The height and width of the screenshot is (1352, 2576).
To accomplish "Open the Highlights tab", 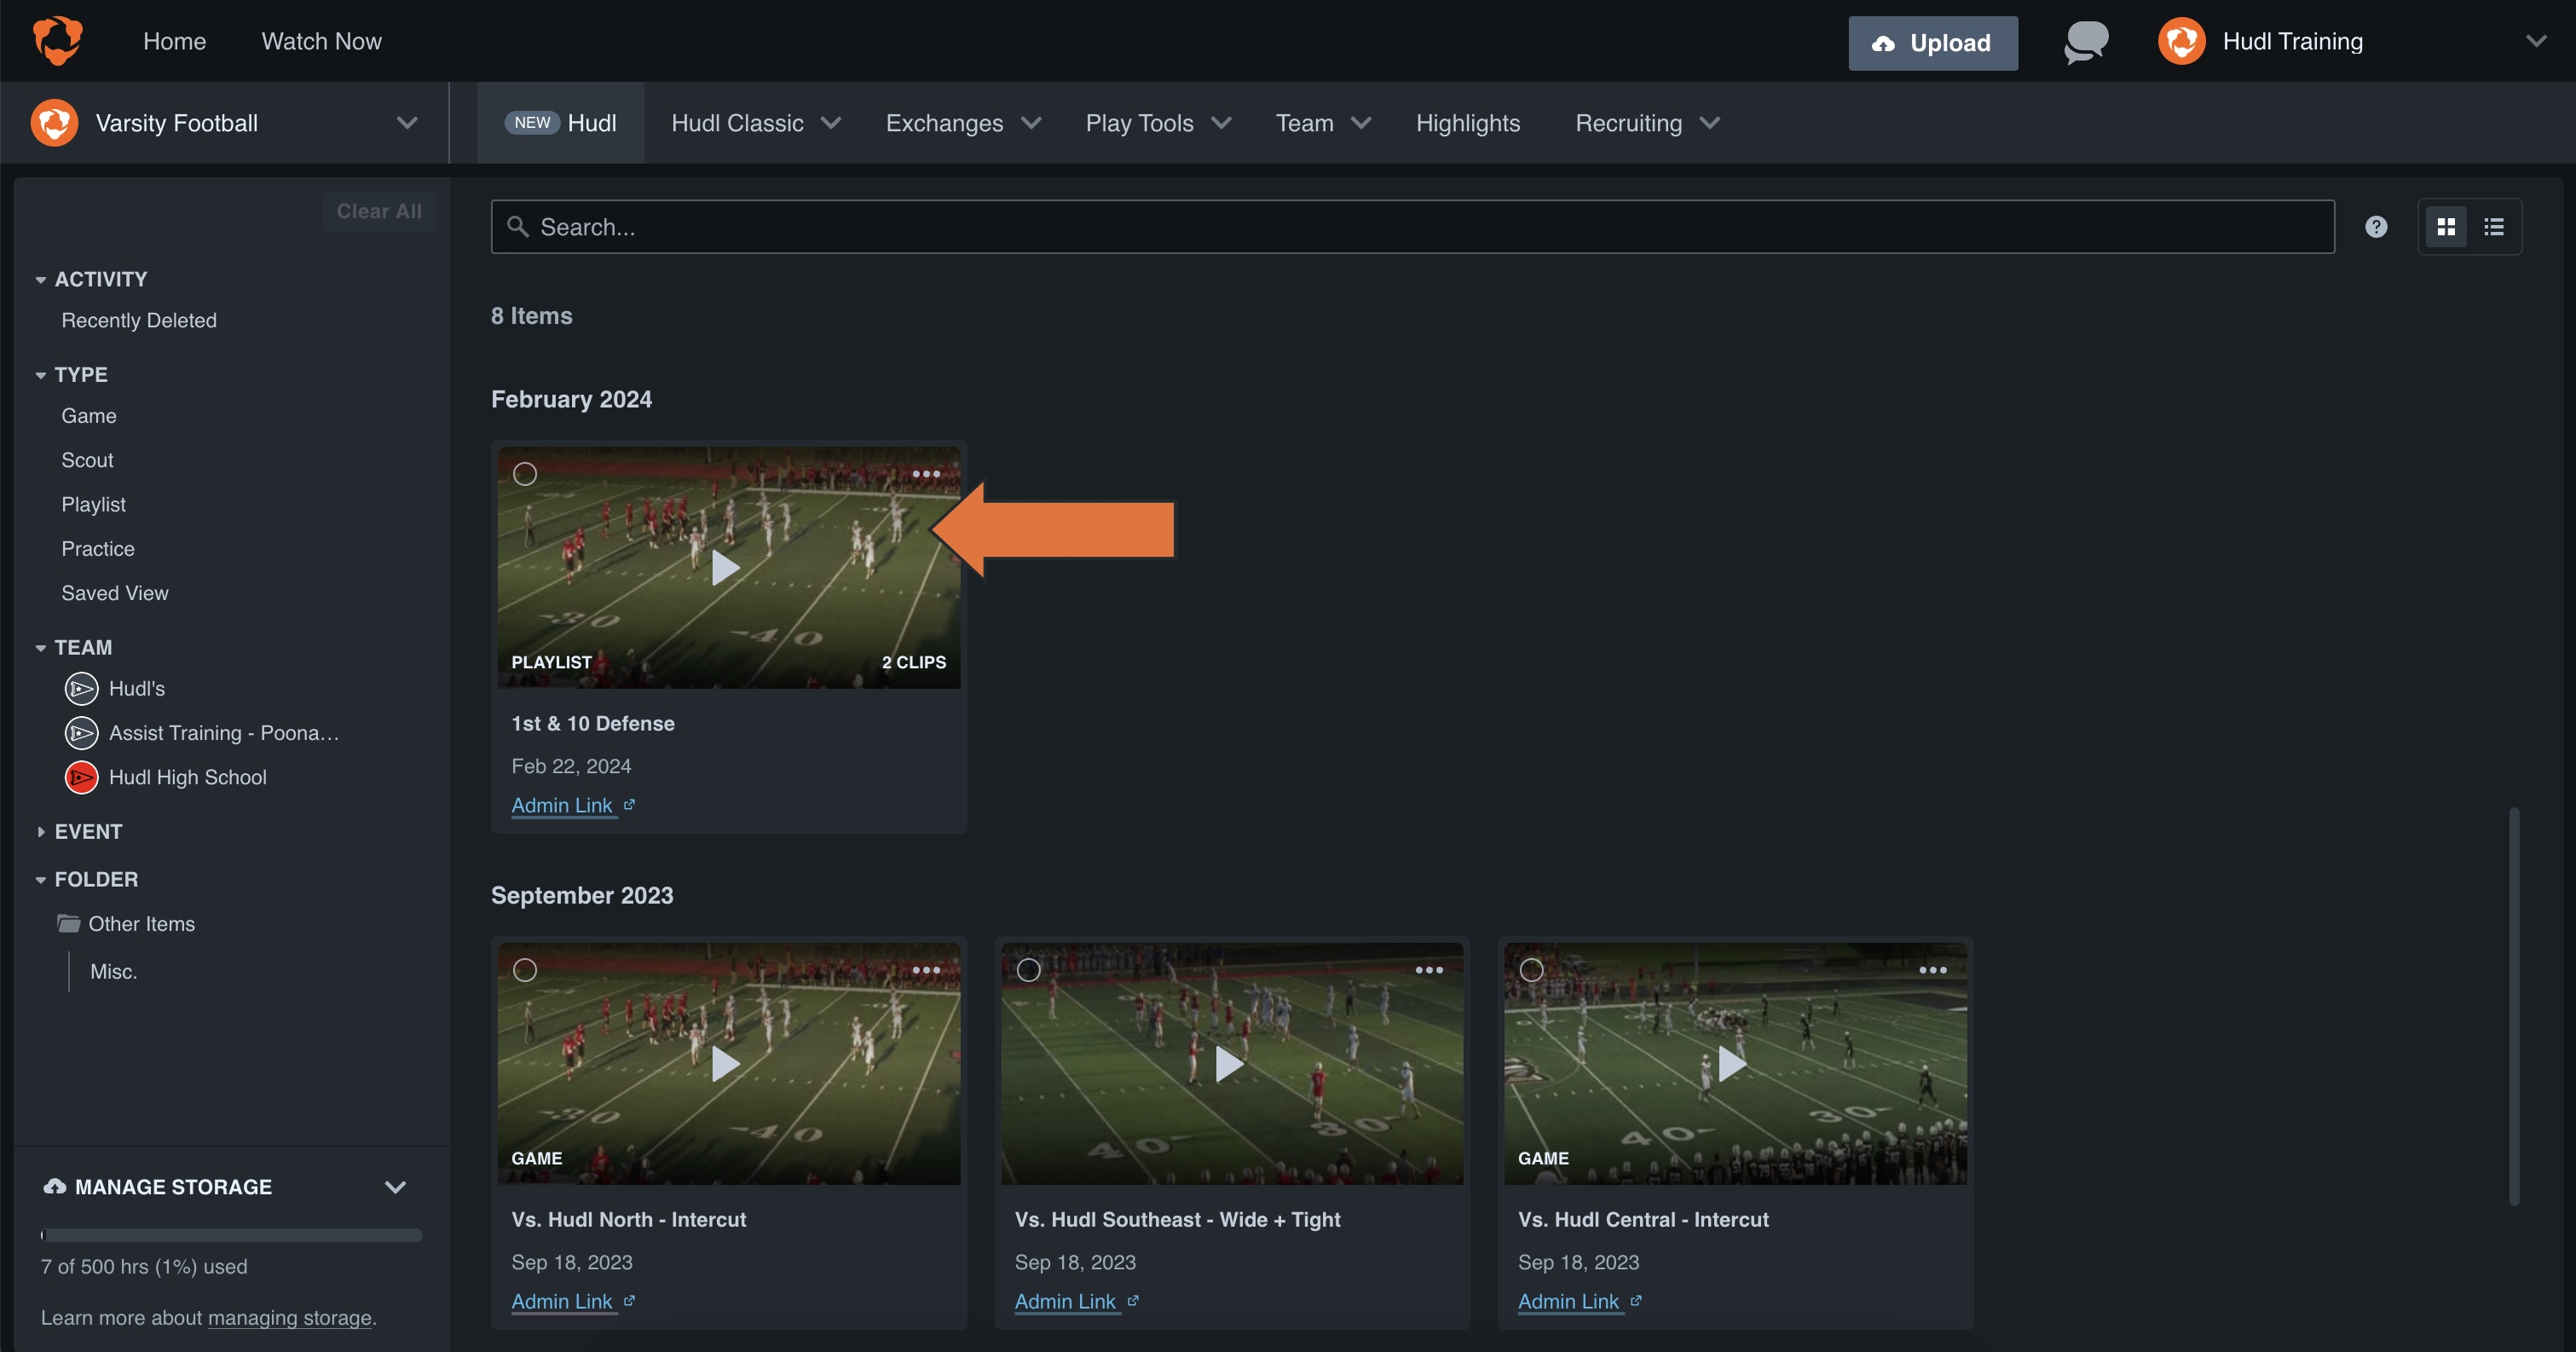I will [x=1467, y=122].
